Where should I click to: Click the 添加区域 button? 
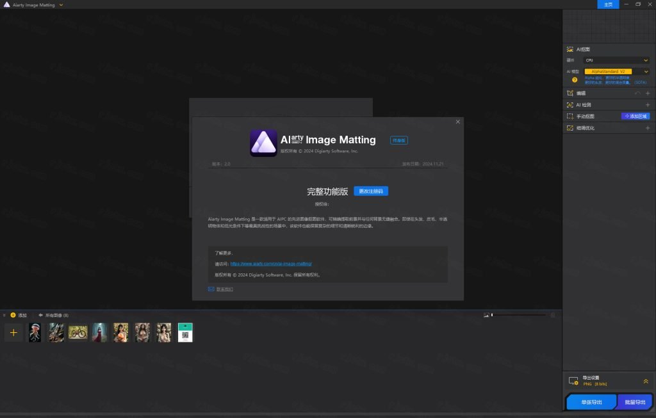pyautogui.click(x=635, y=117)
